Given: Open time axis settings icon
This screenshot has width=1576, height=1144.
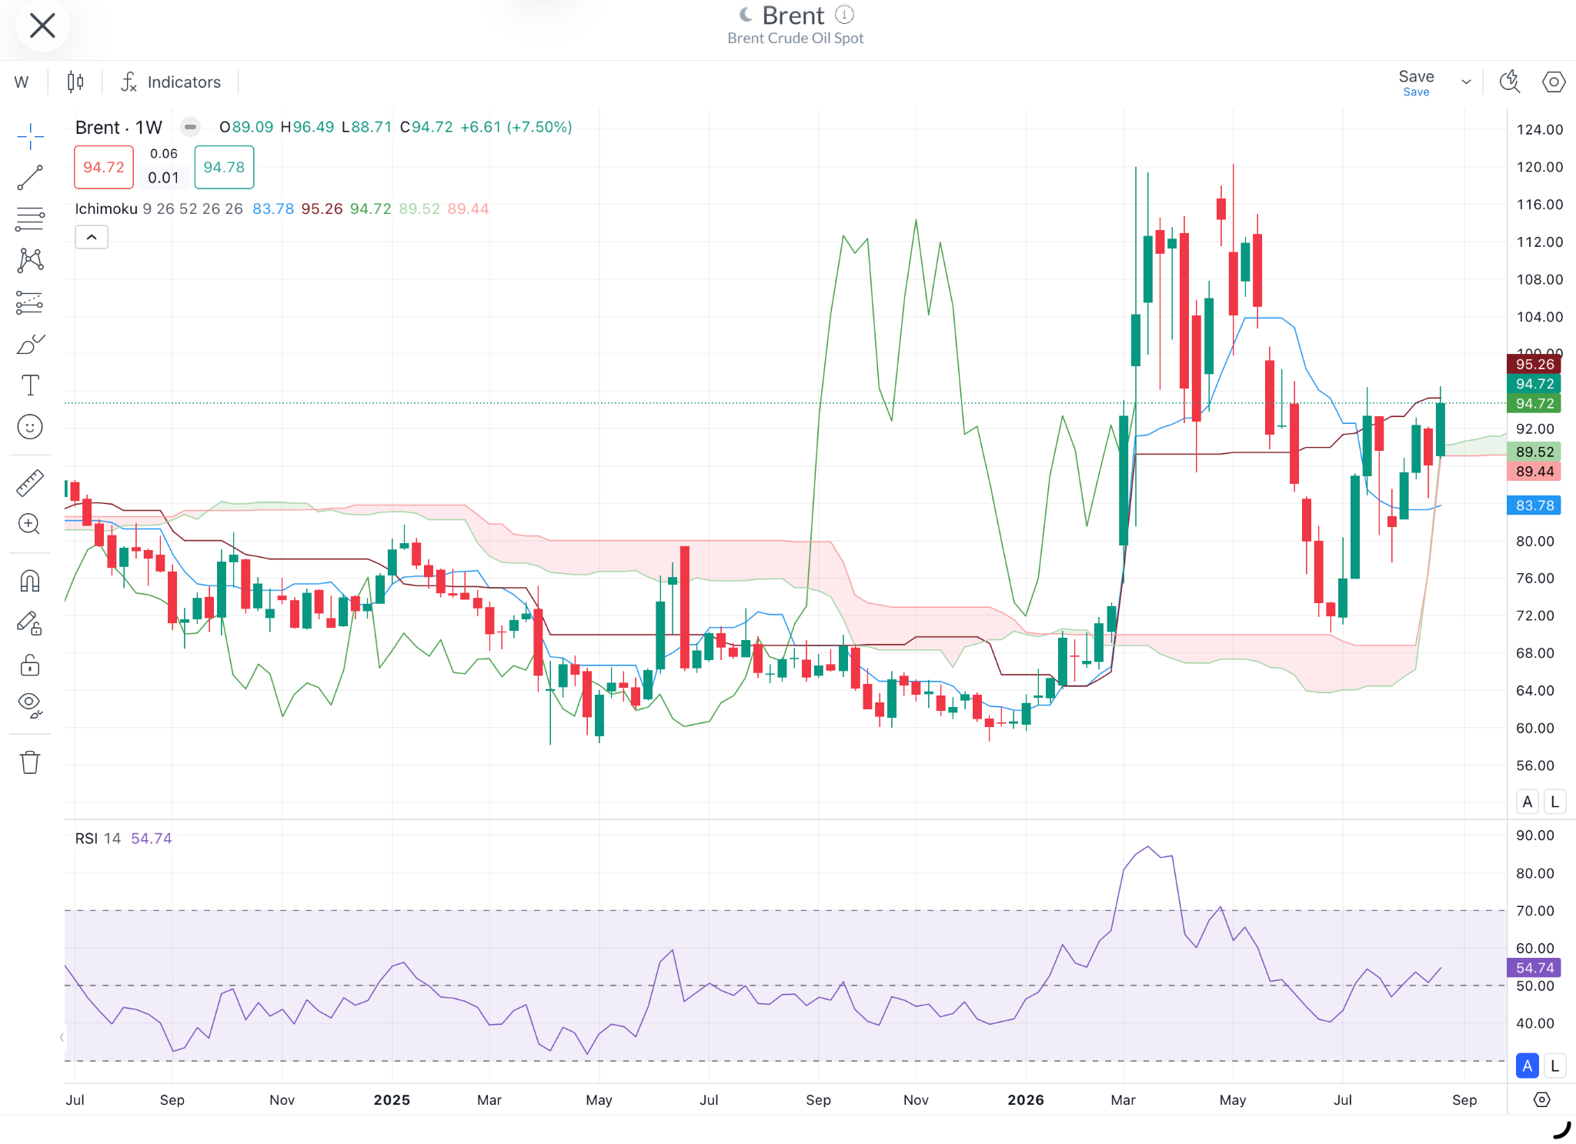Looking at the screenshot, I should pyautogui.click(x=1541, y=1099).
